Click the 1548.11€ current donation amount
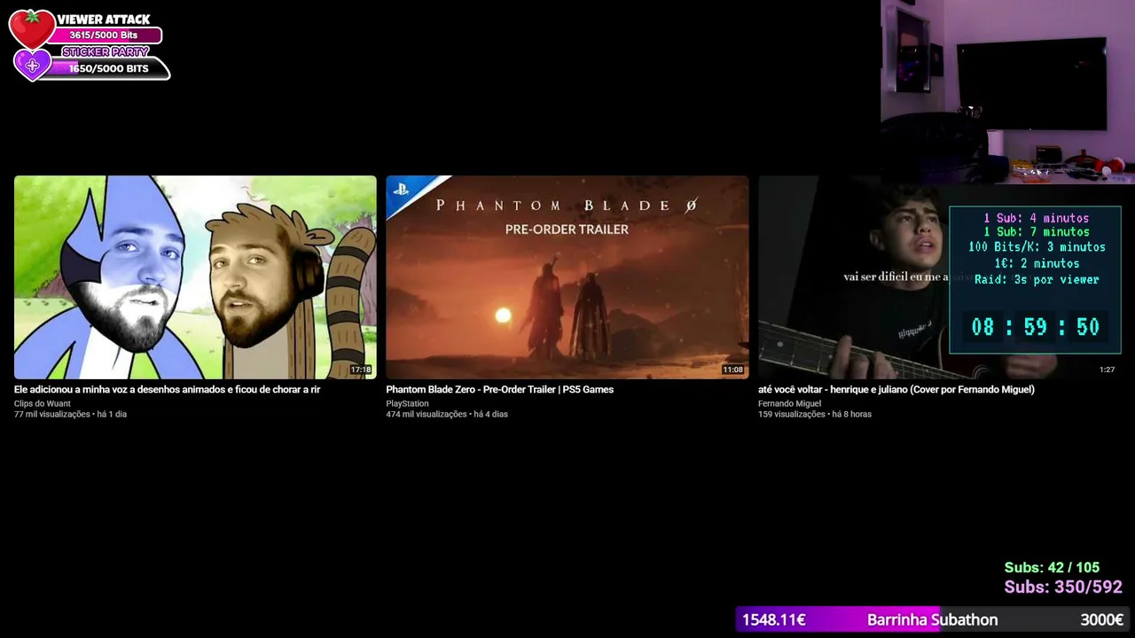1135x638 pixels. click(x=773, y=620)
